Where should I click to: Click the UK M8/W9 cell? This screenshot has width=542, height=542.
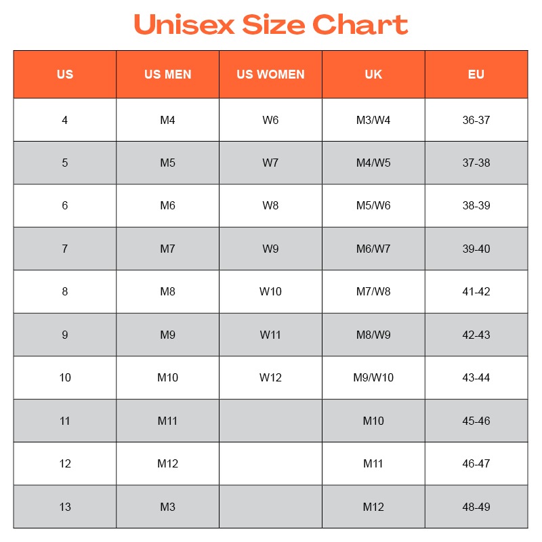[373, 335]
